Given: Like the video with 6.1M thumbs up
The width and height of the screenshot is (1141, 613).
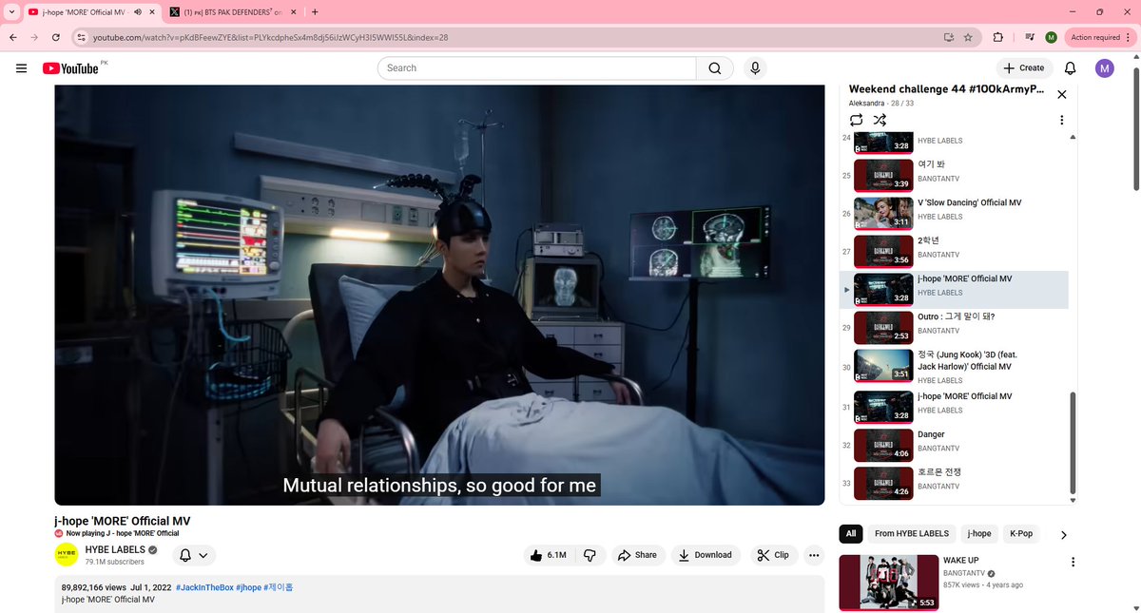Looking at the screenshot, I should coord(548,555).
